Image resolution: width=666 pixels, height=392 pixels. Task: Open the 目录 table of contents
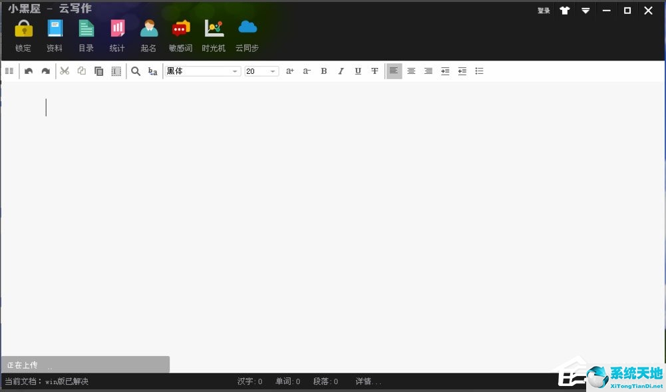point(86,29)
